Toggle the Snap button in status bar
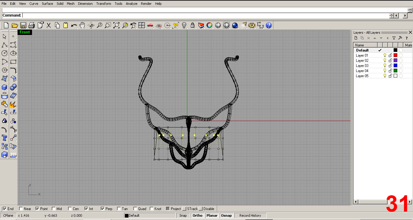The width and height of the screenshot is (413, 220). [183, 215]
